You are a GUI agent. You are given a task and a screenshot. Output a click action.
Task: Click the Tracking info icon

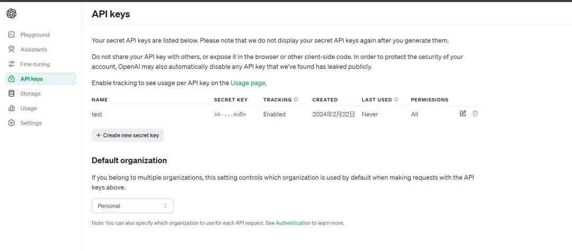(x=296, y=99)
